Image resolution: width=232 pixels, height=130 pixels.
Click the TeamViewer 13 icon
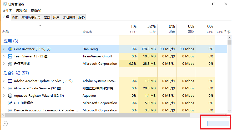pos(10,56)
